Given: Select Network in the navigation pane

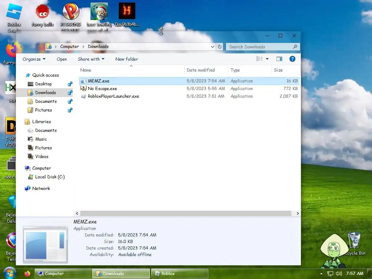Looking at the screenshot, I should point(41,189).
